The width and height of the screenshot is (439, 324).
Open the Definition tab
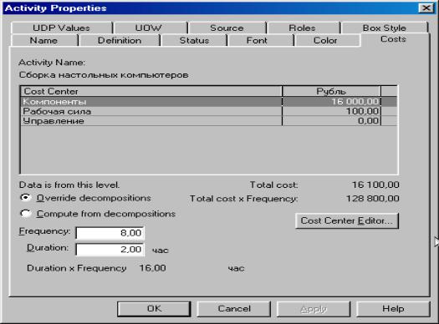(x=120, y=41)
